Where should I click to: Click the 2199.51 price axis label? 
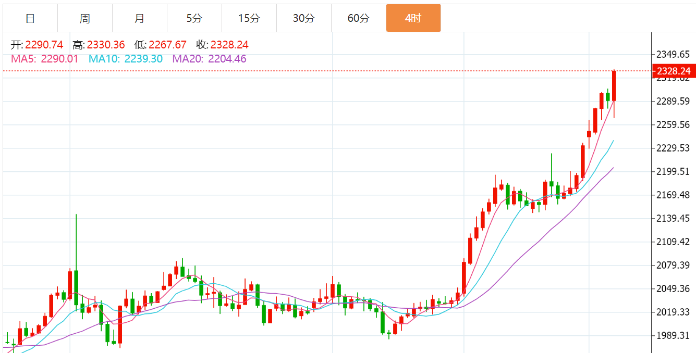click(673, 171)
